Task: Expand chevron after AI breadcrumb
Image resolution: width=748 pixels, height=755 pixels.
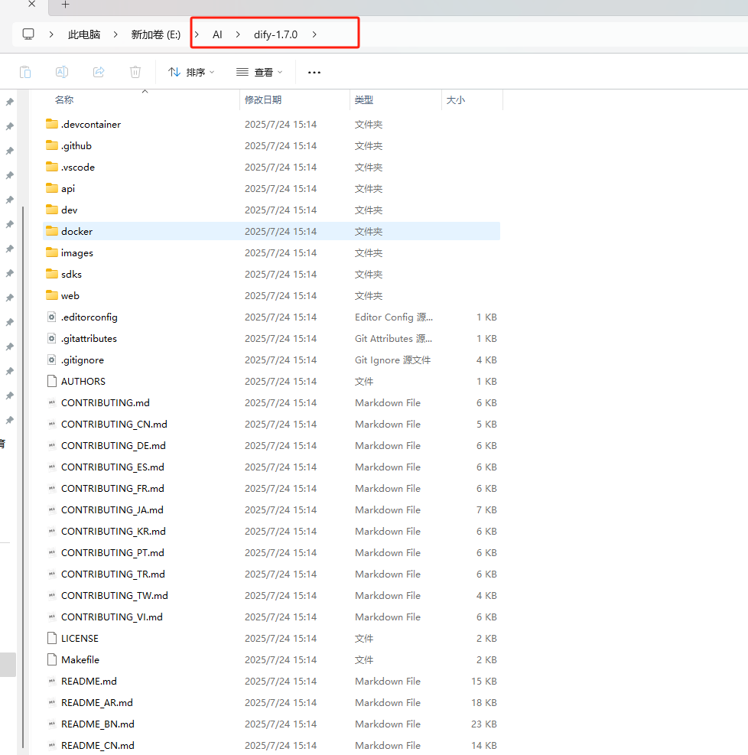Action: click(x=238, y=34)
